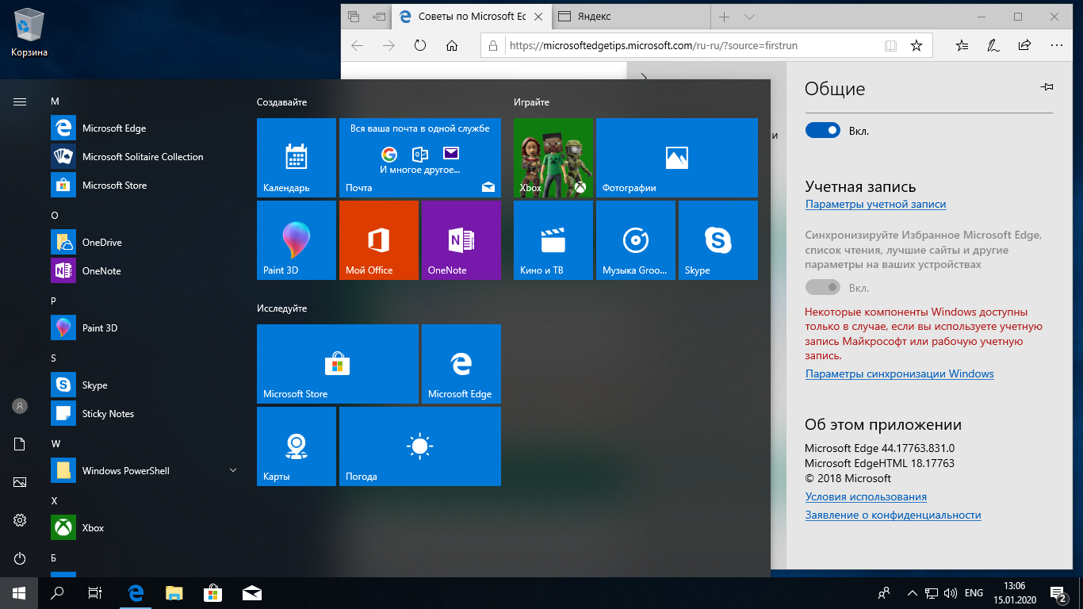Screen dimensions: 1083x609
Task: Pin the Общие settings pane
Action: click(1047, 88)
